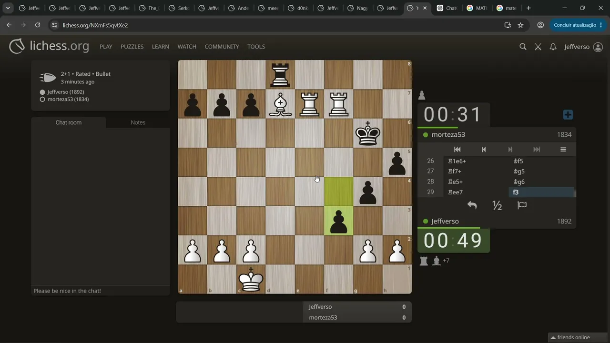Switch to the Chat room tab
This screenshot has width=610, height=343.
click(69, 122)
